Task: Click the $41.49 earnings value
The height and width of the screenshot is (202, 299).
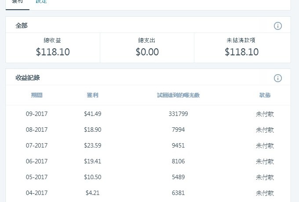Action: 92,114
